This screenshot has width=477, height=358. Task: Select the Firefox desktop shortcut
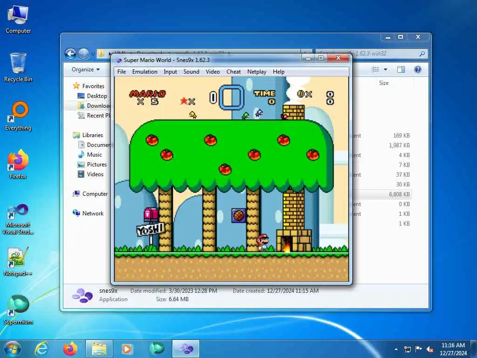point(18,165)
